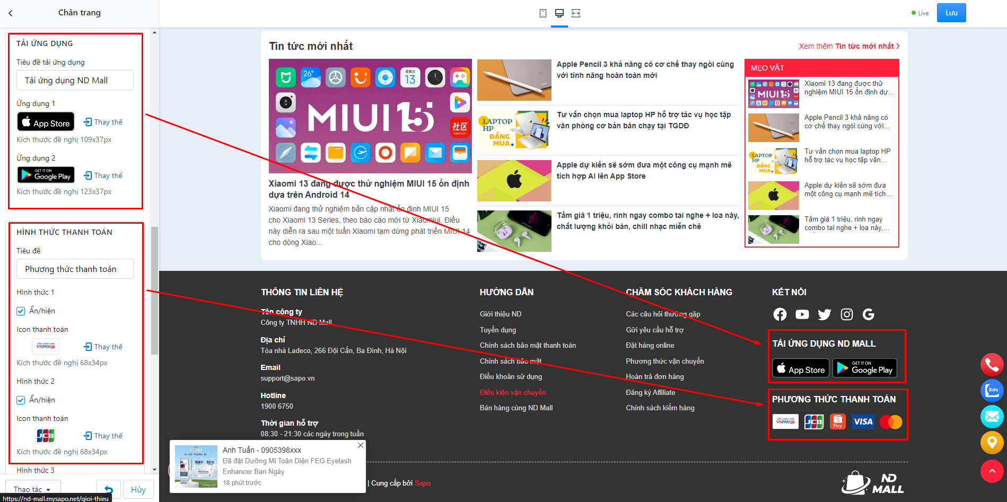1007x502 pixels.
Task: Edit the Phương thức thanh toán title field
Action: coord(75,269)
